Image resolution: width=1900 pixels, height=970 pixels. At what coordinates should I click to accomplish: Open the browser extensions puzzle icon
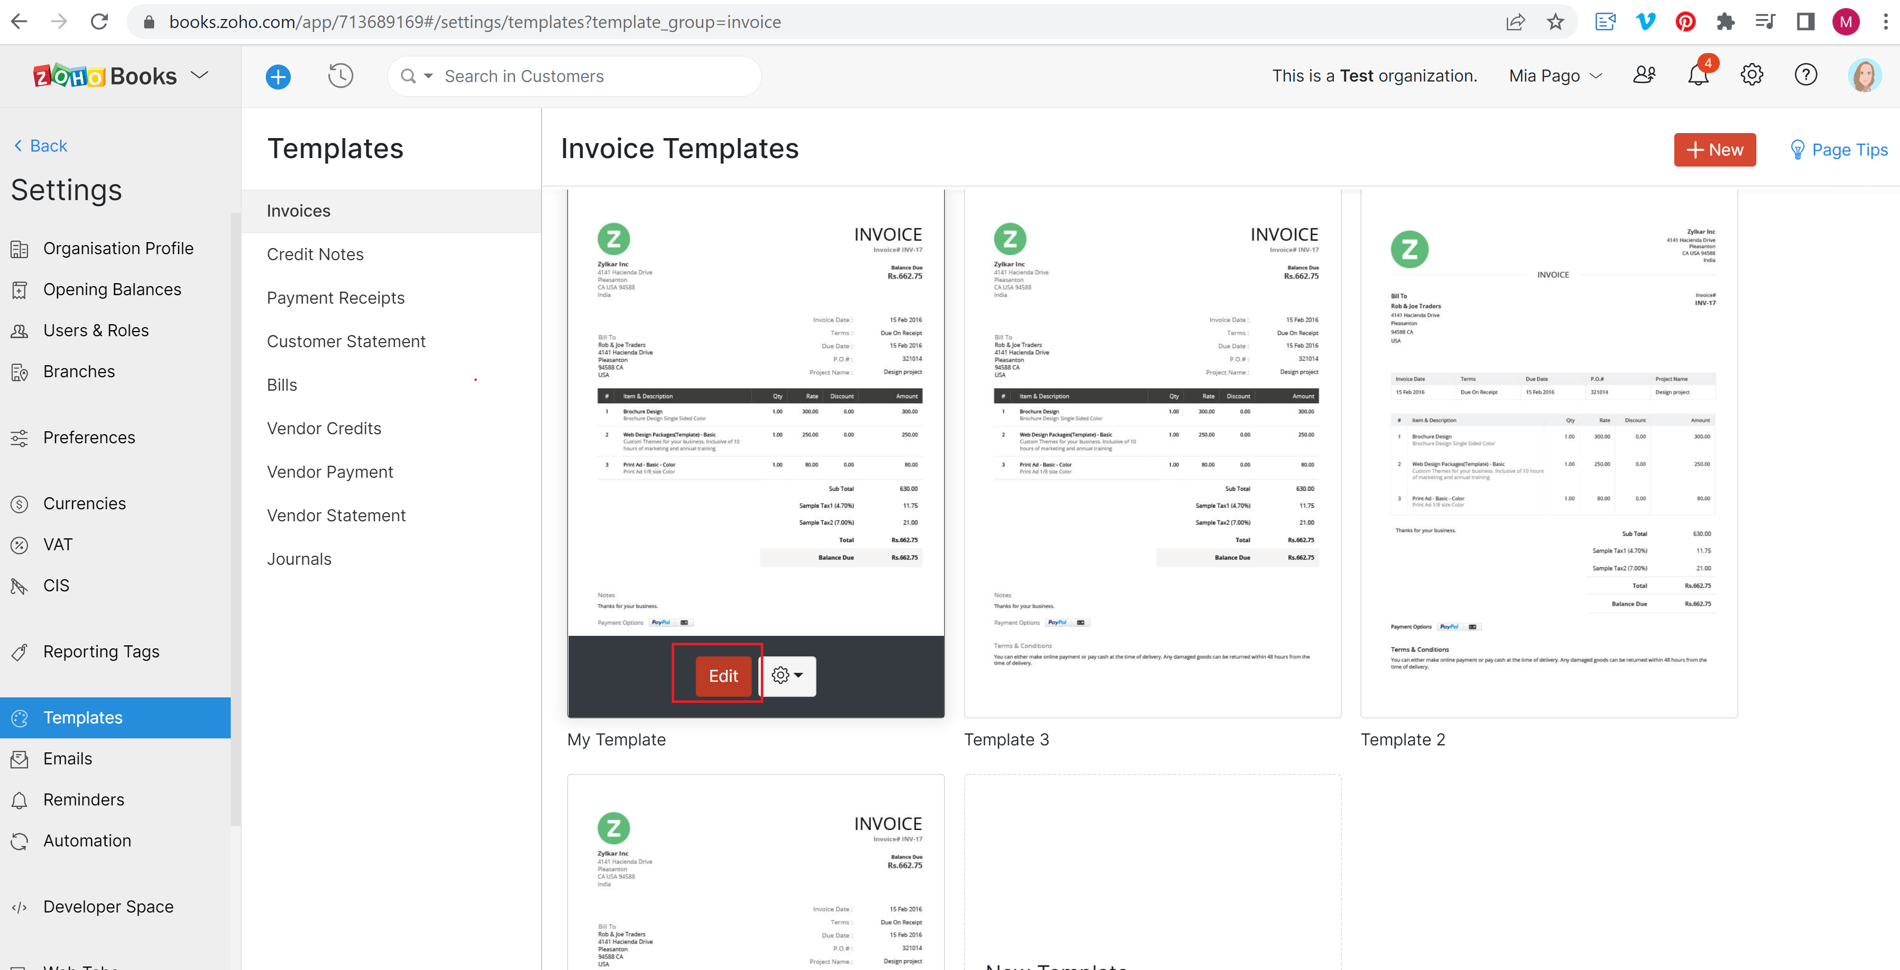[1725, 22]
